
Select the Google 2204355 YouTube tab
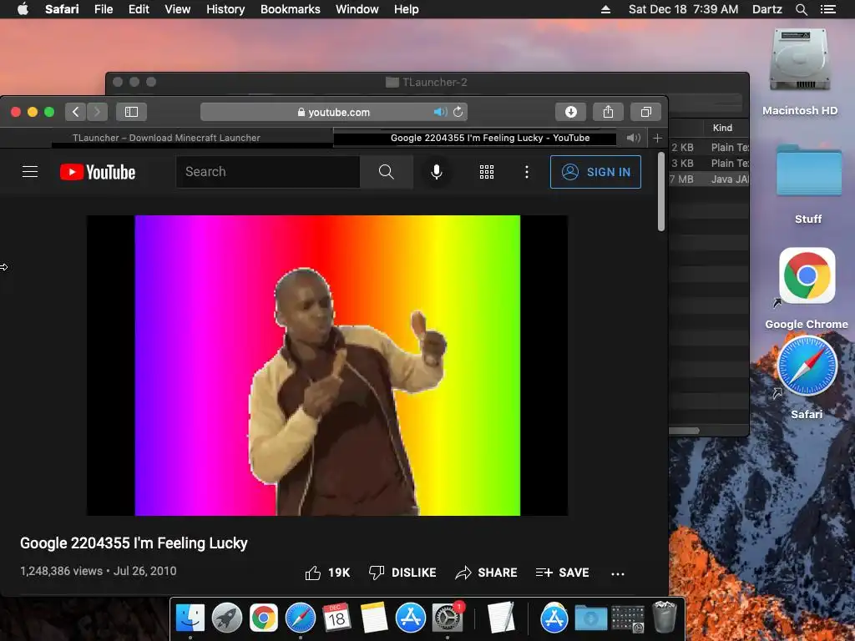489,138
